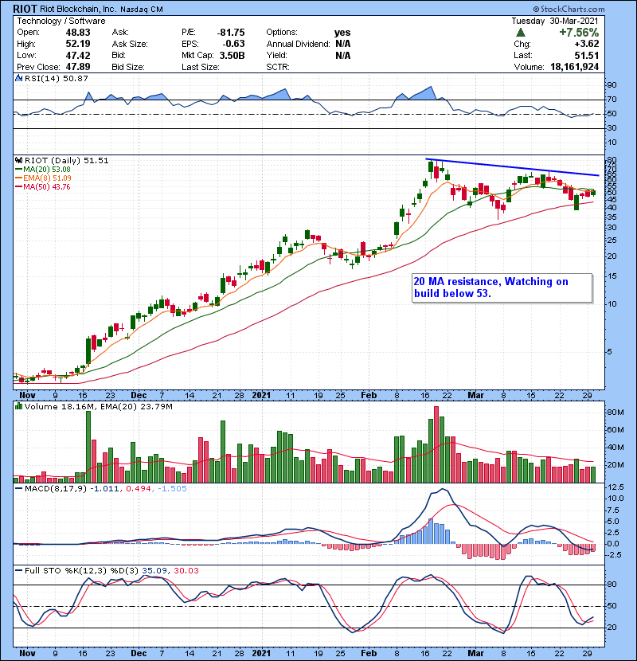Image resolution: width=637 pixels, height=661 pixels.
Task: Click the Last price 51.51
Action: (586, 55)
